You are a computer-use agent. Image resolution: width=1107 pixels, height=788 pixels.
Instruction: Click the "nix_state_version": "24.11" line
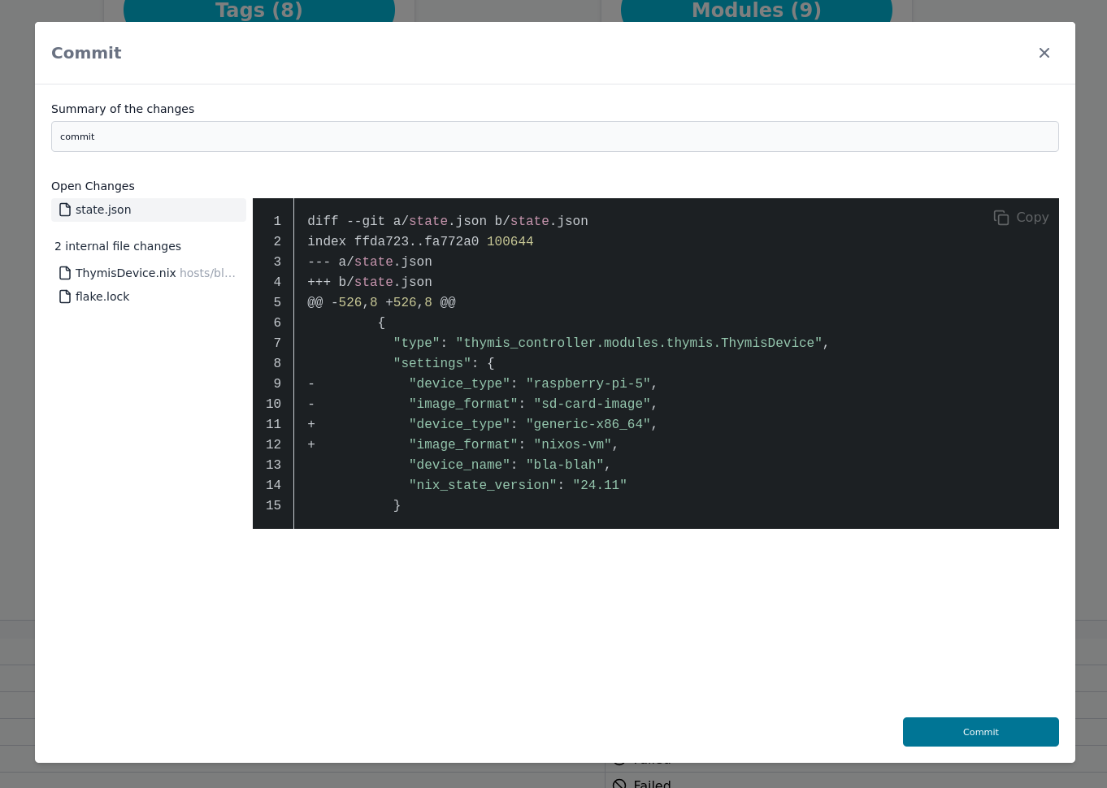coord(518,485)
